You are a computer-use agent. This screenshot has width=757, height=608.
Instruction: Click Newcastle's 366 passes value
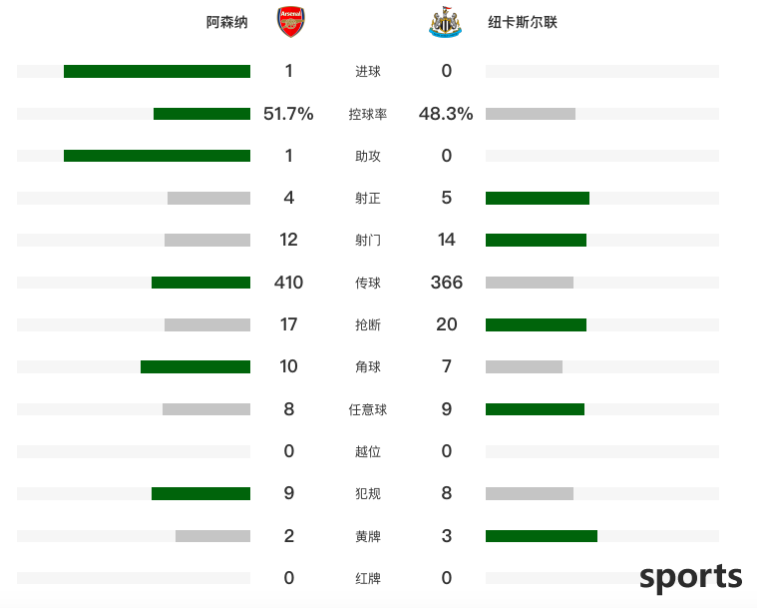pyautogui.click(x=447, y=283)
